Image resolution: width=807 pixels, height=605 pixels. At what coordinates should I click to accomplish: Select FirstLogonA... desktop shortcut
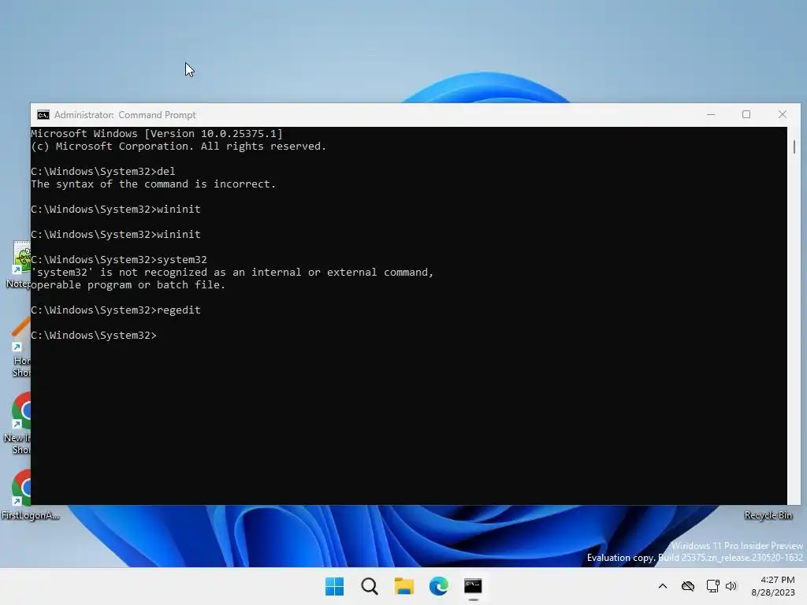pos(20,495)
